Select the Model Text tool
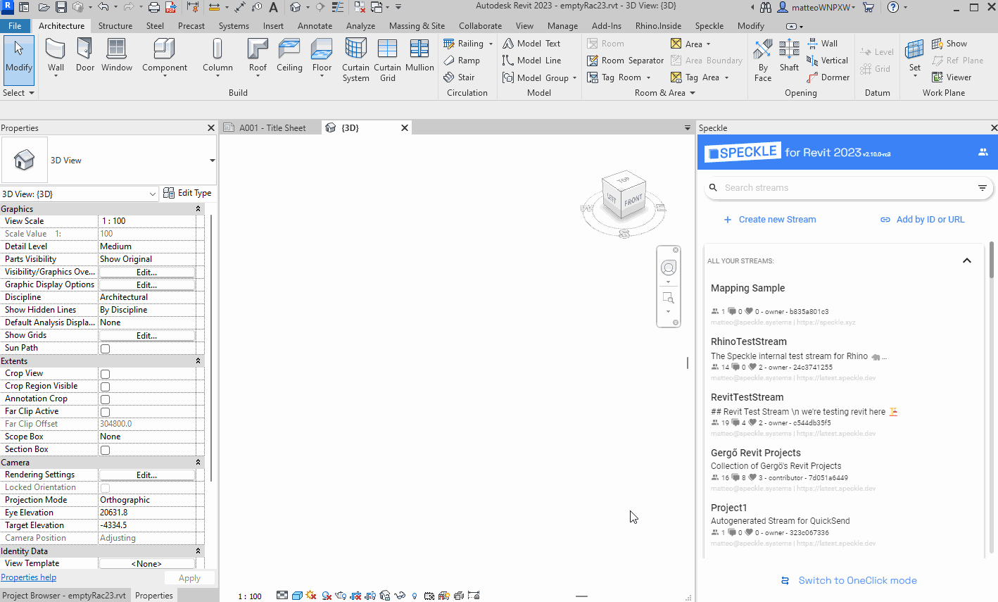Image resolution: width=998 pixels, height=602 pixels. click(x=531, y=44)
